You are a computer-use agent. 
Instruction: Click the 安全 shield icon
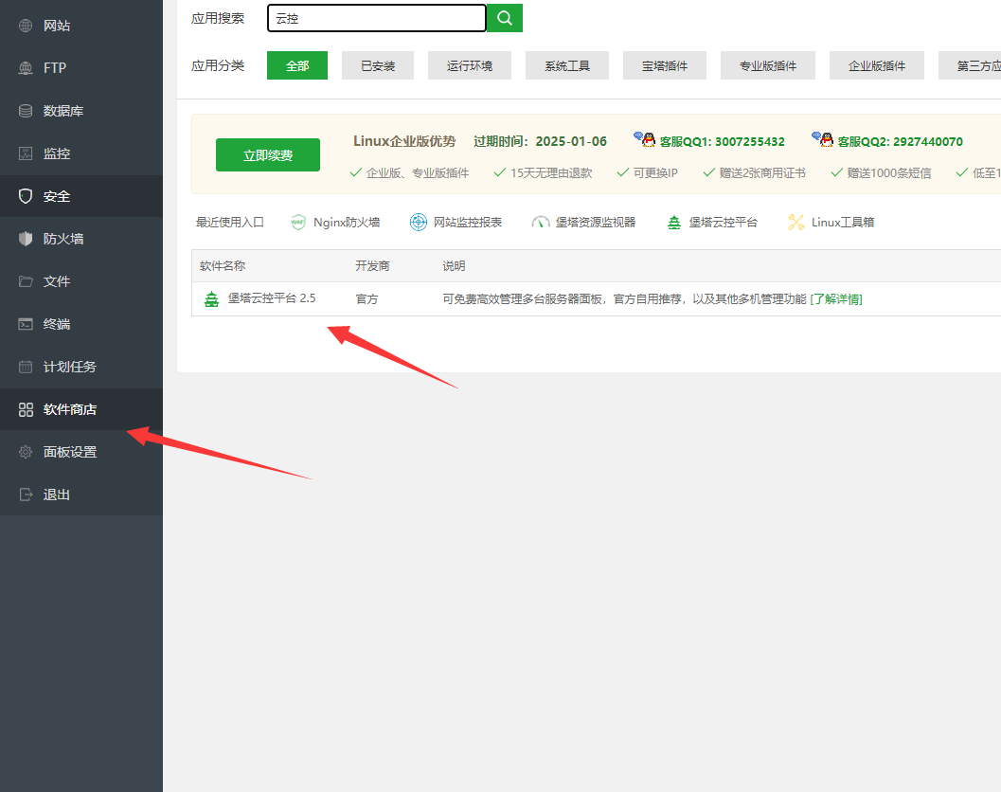pyautogui.click(x=26, y=196)
